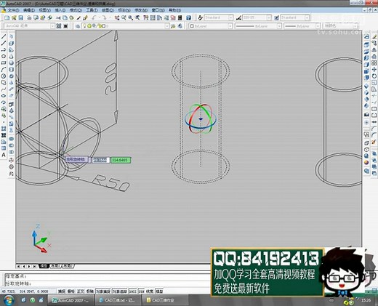Toggle DYN dynamic input in status bar

click(141, 291)
